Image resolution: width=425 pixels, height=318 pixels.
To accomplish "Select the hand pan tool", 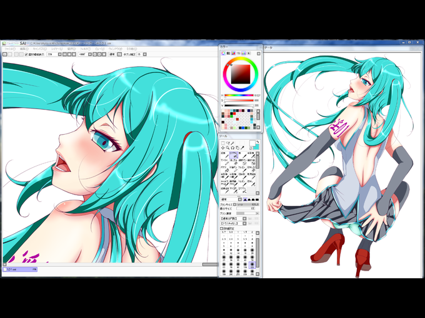I will [x=237, y=148].
